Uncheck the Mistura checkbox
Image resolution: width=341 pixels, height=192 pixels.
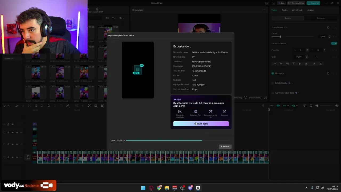tap(273, 73)
